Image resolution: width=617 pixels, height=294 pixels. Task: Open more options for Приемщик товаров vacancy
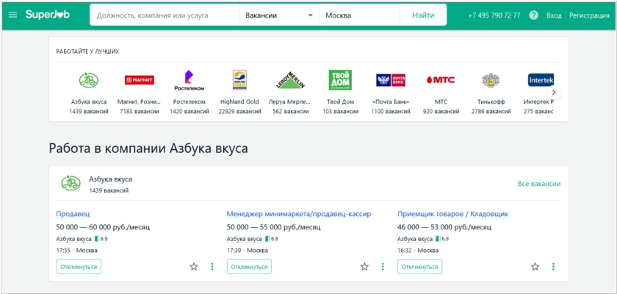pyautogui.click(x=553, y=267)
